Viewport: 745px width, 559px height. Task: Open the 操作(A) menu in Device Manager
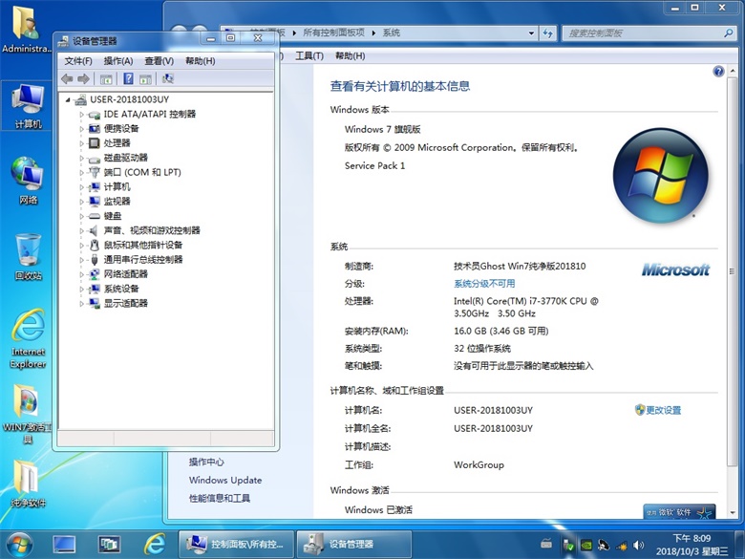118,61
